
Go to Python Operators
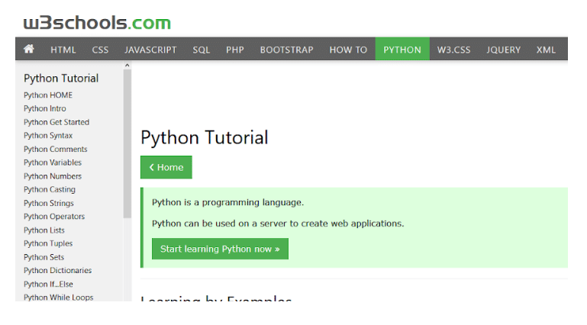[54, 216]
